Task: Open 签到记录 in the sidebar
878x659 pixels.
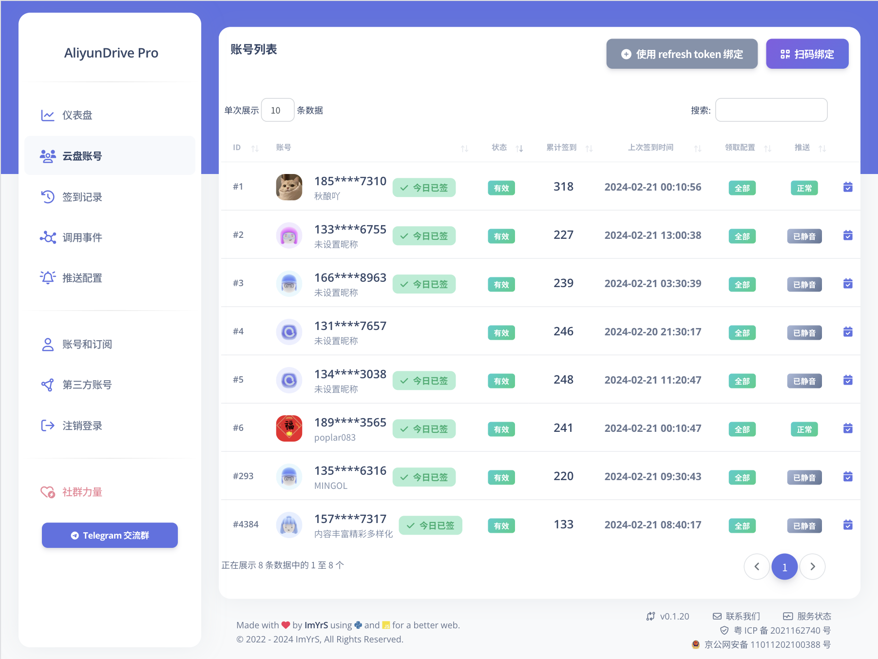Action: tap(110, 197)
